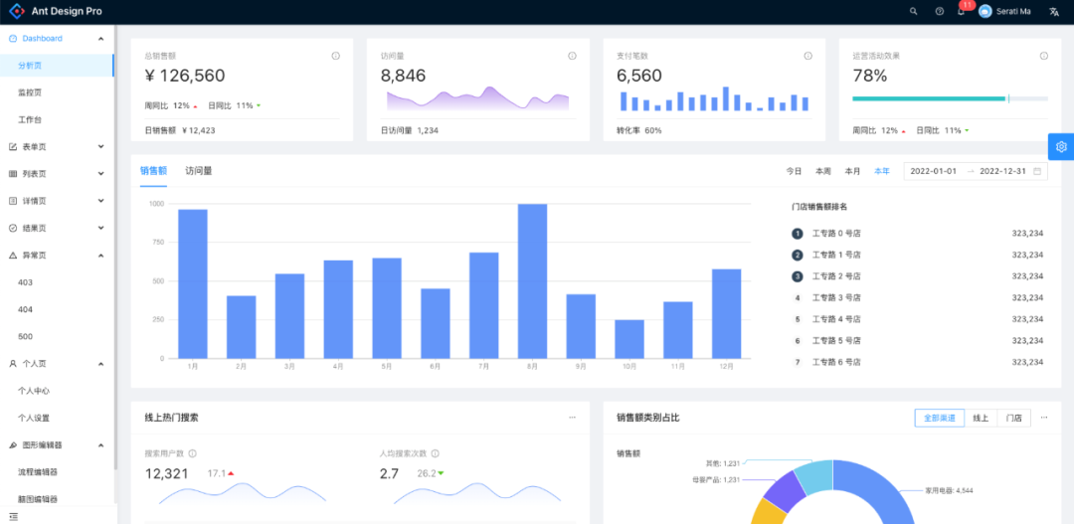Open the blue settings gear drawer
Screen dimensions: 1074x524
coord(1061,146)
